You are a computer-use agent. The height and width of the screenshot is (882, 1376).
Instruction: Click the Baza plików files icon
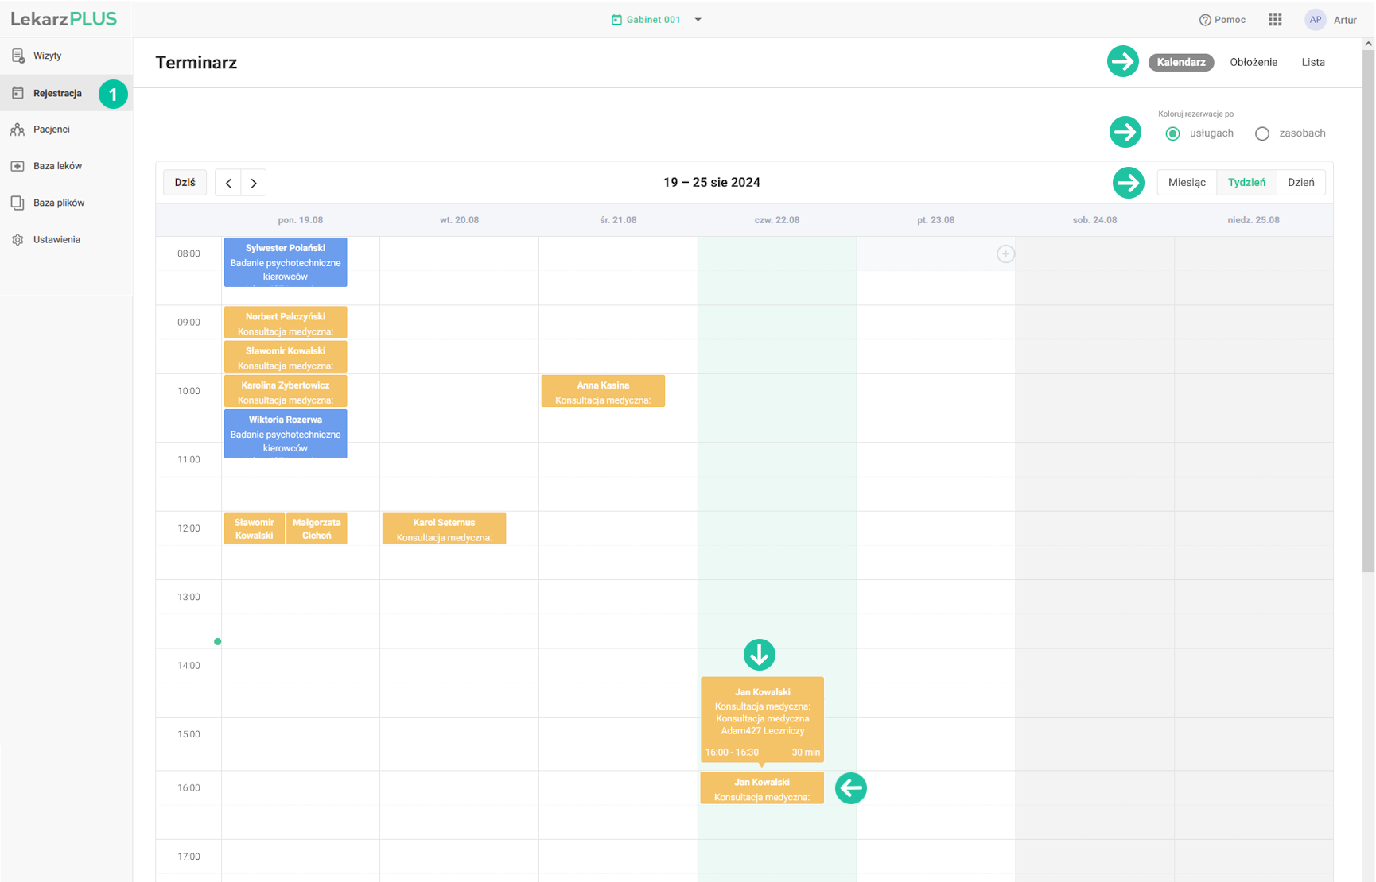pos(17,203)
